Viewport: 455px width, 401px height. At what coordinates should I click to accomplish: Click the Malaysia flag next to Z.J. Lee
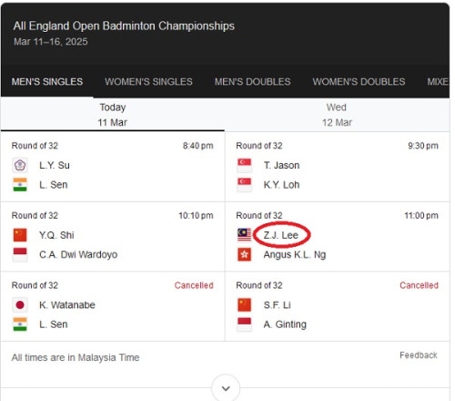tap(245, 235)
